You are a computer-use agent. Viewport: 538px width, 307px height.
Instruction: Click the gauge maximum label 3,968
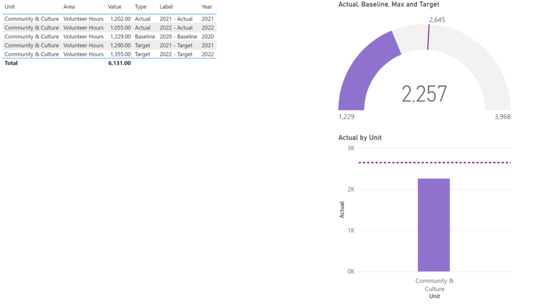click(x=501, y=116)
